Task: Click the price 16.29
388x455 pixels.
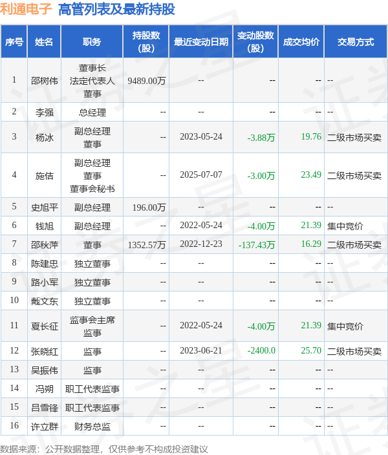Action: [311, 244]
